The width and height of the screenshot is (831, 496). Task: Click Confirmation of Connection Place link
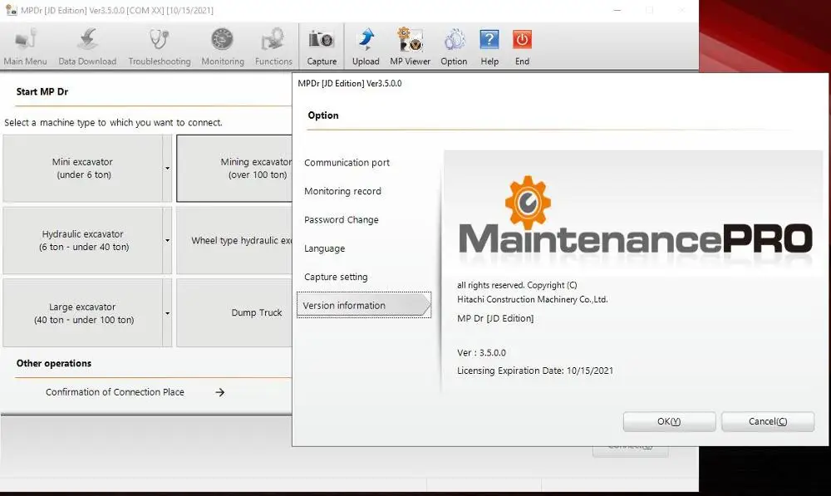point(115,392)
